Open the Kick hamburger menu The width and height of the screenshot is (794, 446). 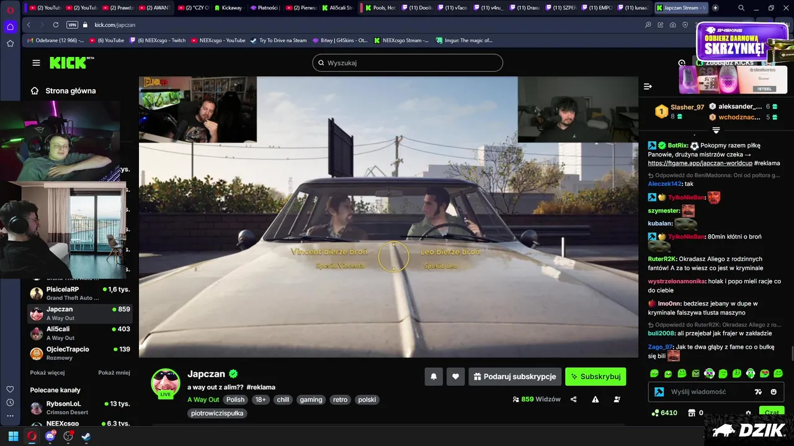(36, 63)
